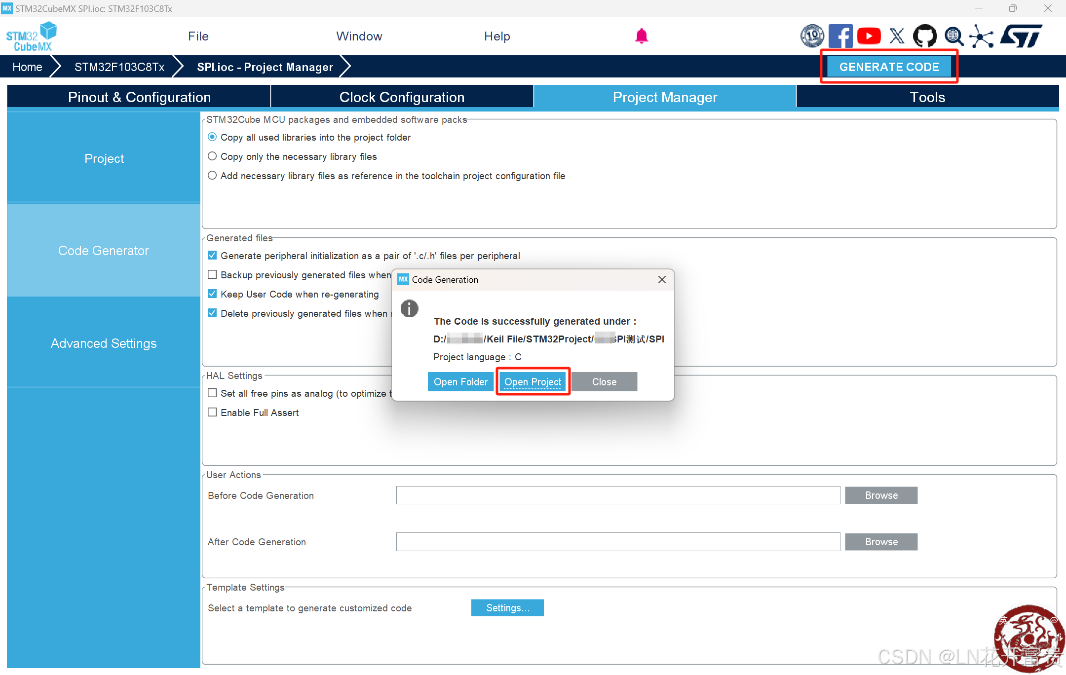Click the 10-year anniversary badge icon
Image resolution: width=1066 pixels, height=675 pixels.
812,36
